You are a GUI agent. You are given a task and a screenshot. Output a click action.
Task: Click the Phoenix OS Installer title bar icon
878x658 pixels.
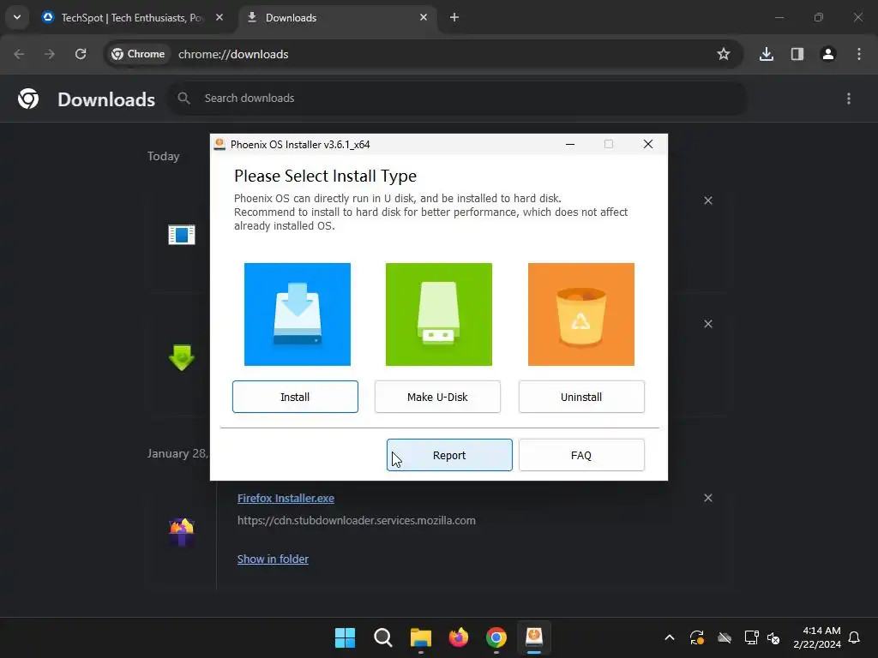220,144
